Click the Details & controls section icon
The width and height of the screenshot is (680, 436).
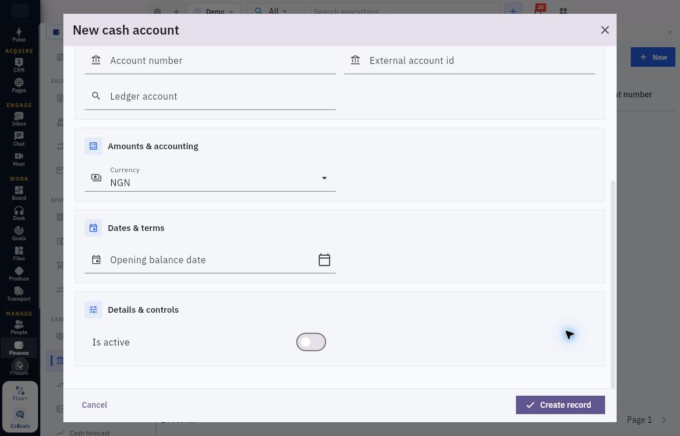pyautogui.click(x=93, y=309)
